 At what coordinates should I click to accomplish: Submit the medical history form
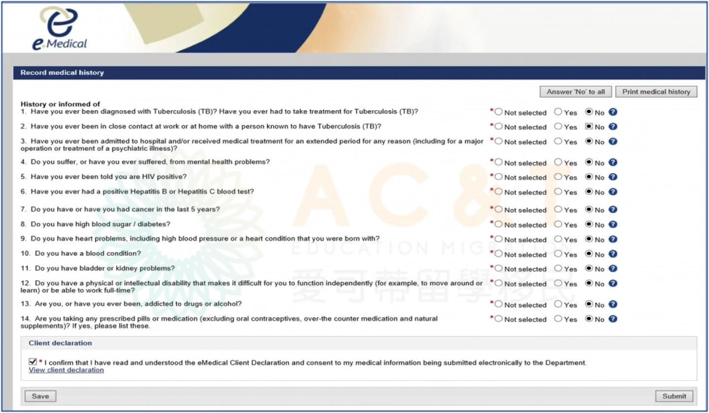point(674,396)
